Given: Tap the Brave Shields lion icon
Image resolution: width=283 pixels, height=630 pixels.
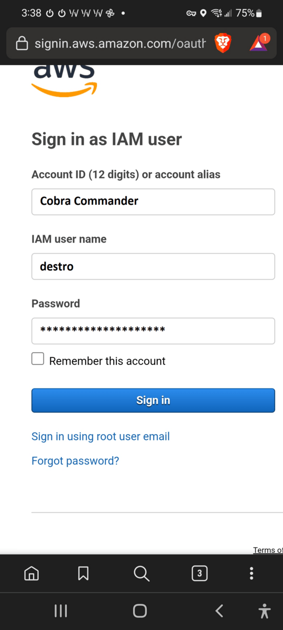Looking at the screenshot, I should point(223,43).
